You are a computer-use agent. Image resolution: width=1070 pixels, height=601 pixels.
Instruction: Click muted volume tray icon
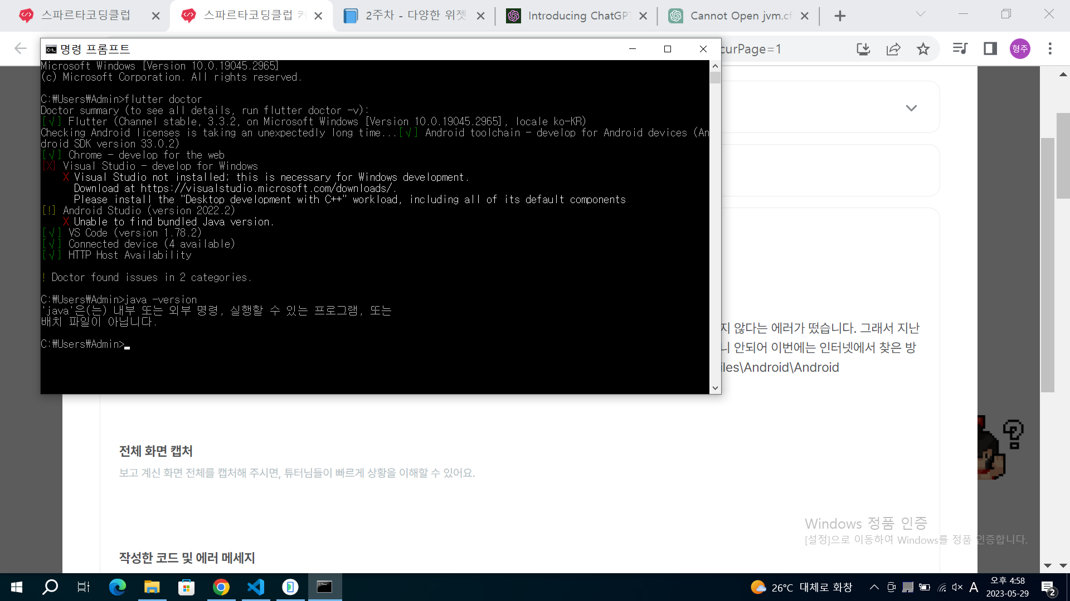(x=957, y=587)
